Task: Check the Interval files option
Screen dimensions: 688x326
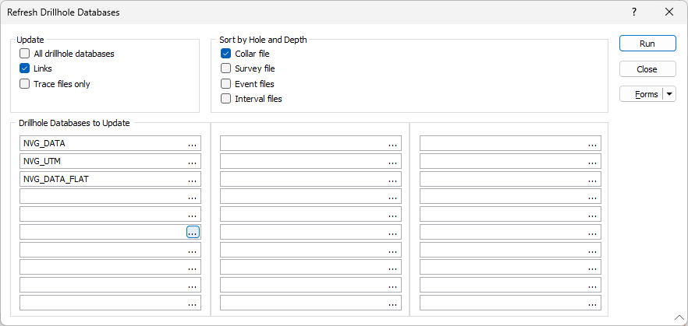Action: [226, 99]
